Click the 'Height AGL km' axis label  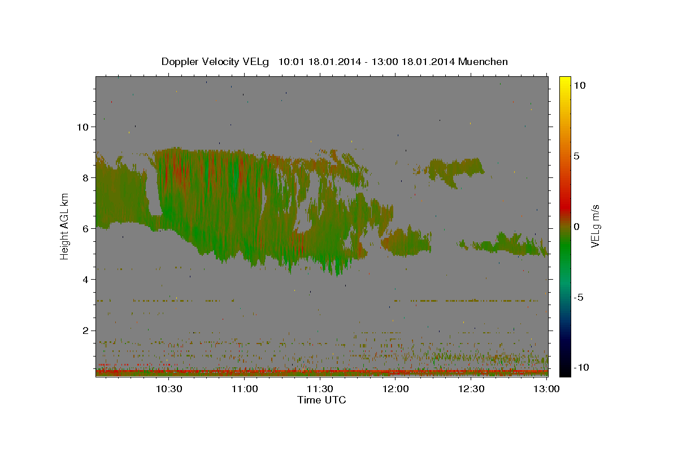64,226
